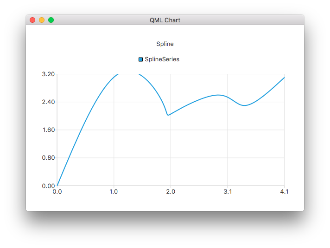Viewport: 330px width, 248px height.
Task: Maximize the window with the green button
Action: [x=51, y=20]
